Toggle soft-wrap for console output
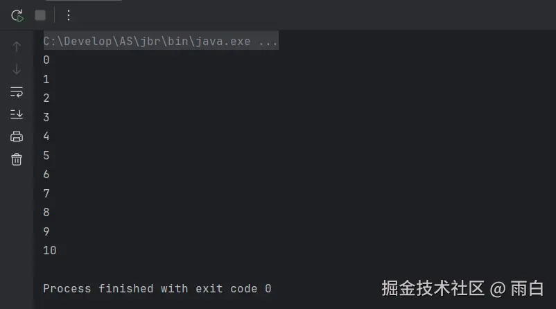Screen dimensions: 556x309 pyautogui.click(x=17, y=92)
